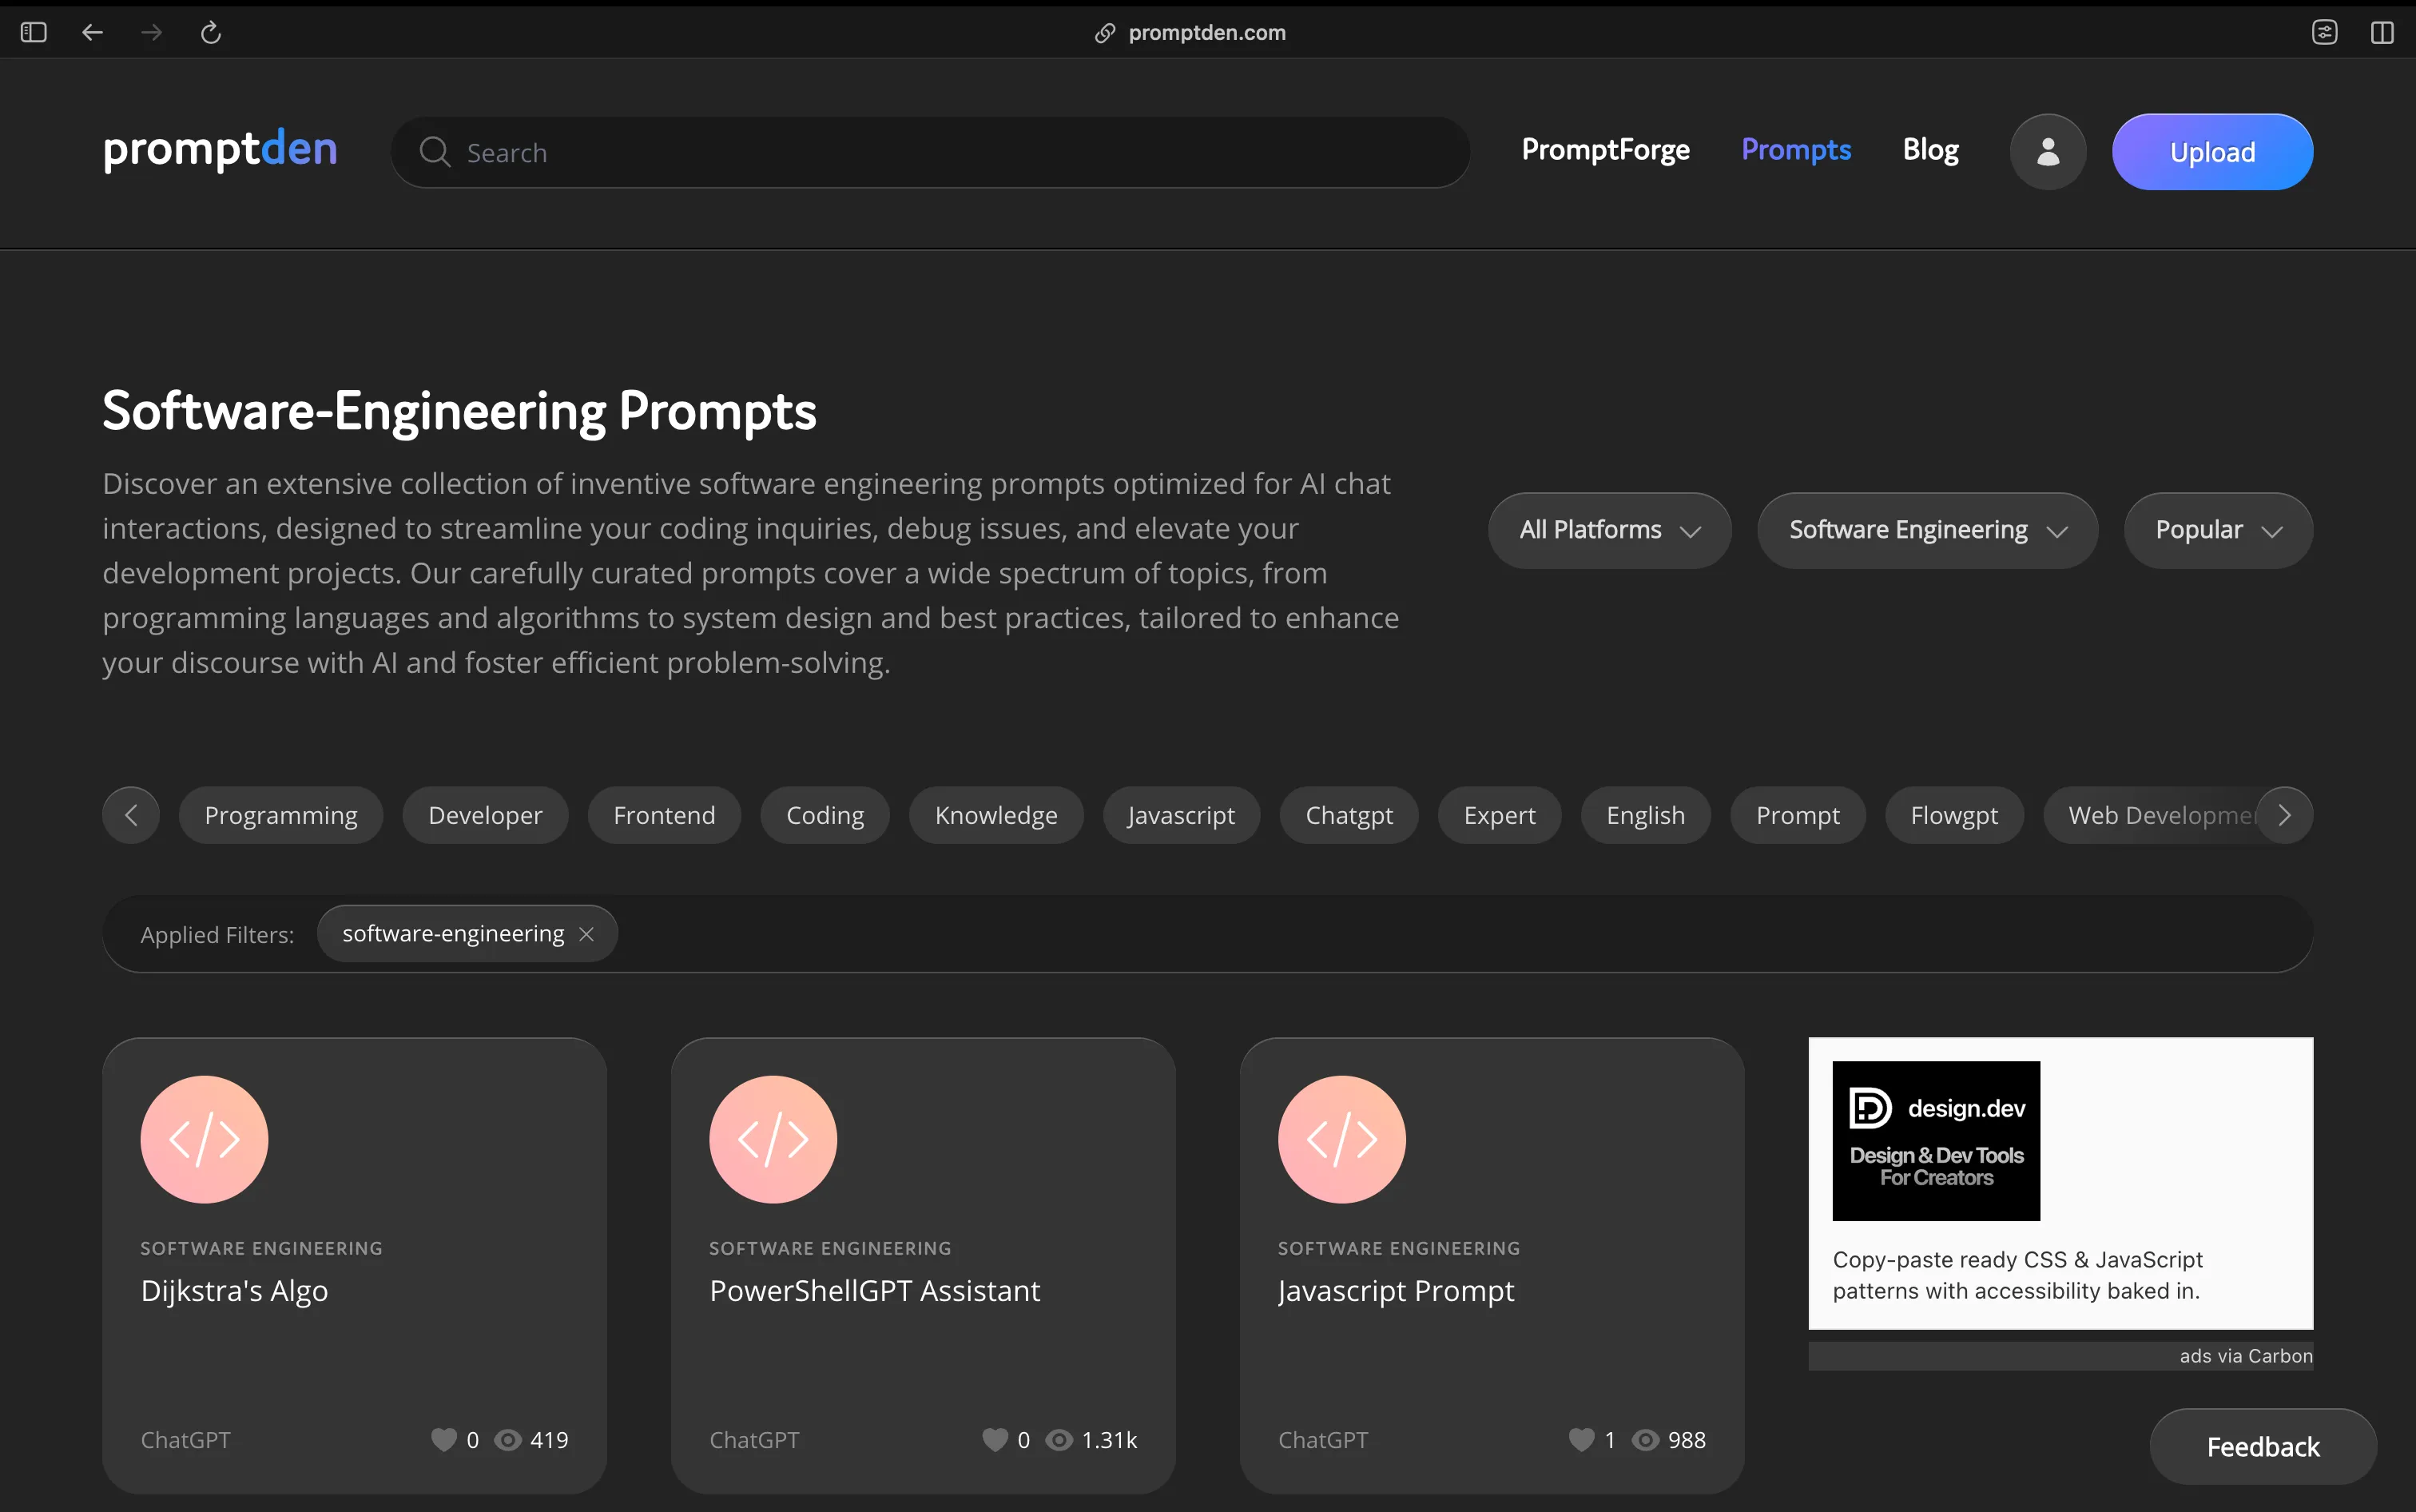2416x1512 pixels.
Task: Click the promptden.com address bar URL
Action: [1206, 32]
